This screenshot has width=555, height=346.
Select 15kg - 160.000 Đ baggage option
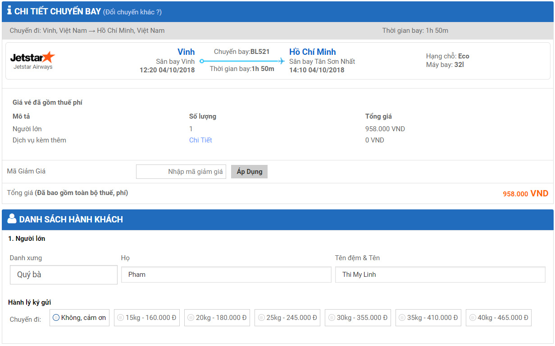point(120,318)
